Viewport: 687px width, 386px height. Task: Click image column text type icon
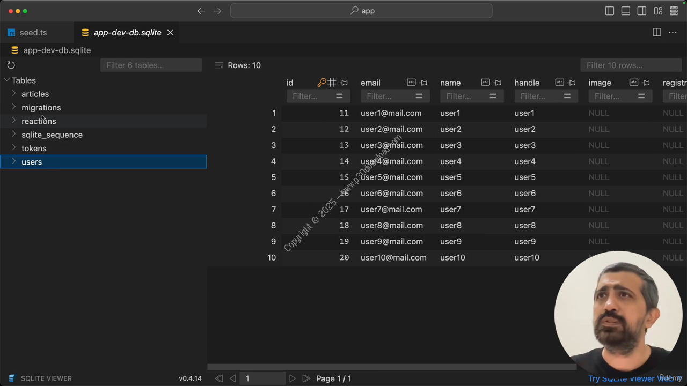(634, 83)
